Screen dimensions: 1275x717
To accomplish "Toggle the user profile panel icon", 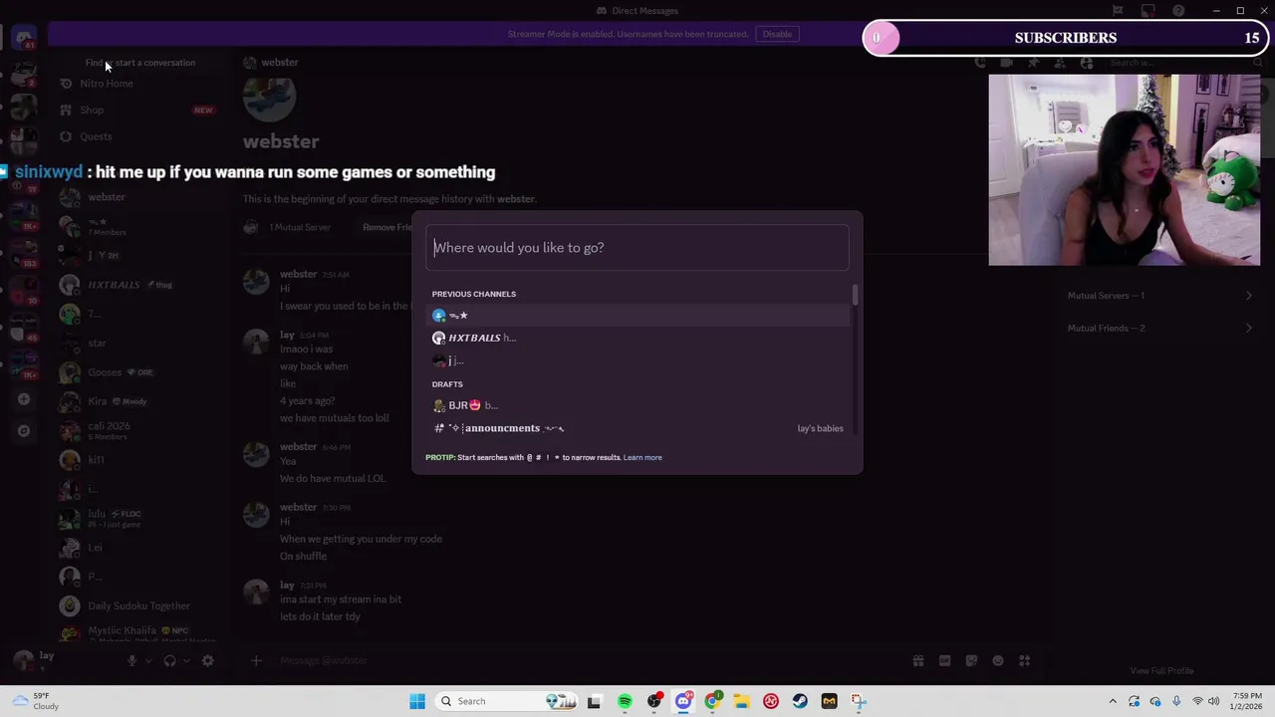I will pos(1086,63).
